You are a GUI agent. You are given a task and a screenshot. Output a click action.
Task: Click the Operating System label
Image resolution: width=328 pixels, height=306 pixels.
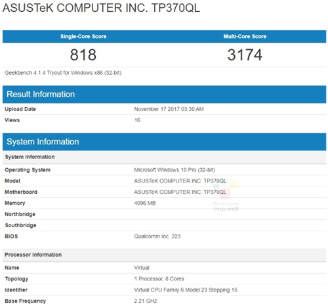(x=28, y=170)
